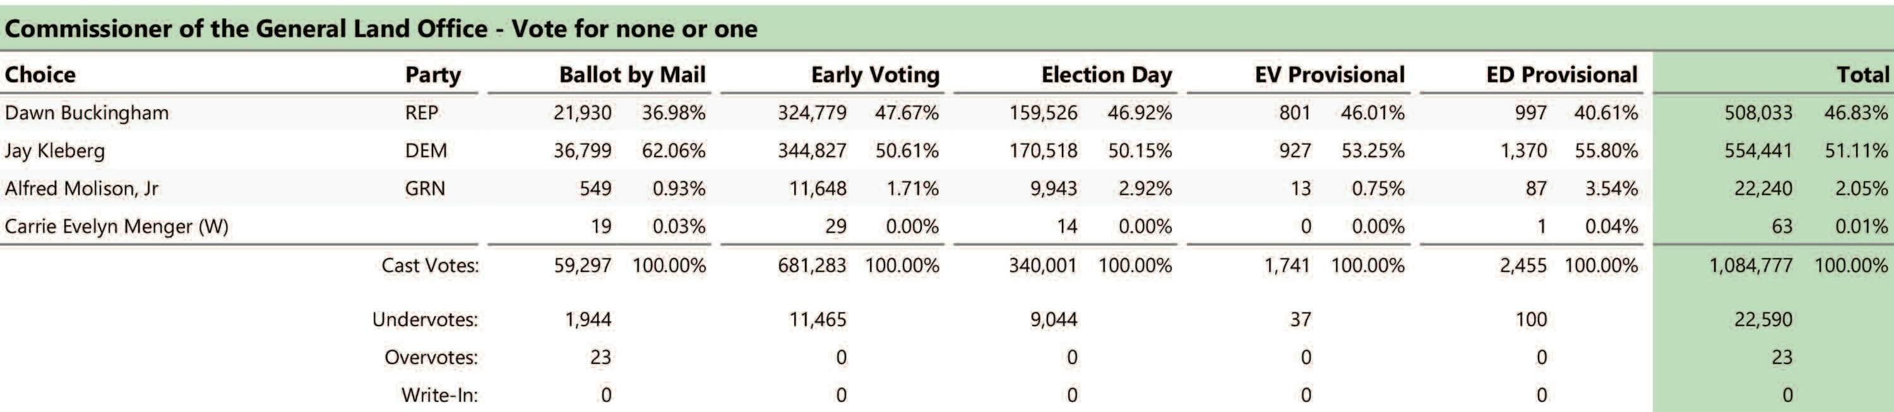The image size is (1894, 412).
Task: Click the Total column header
Action: 1862,75
